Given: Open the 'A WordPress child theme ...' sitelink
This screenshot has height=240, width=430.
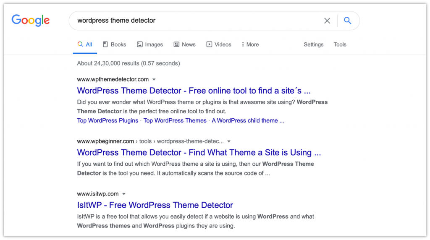Looking at the screenshot, I should pos(248,120).
